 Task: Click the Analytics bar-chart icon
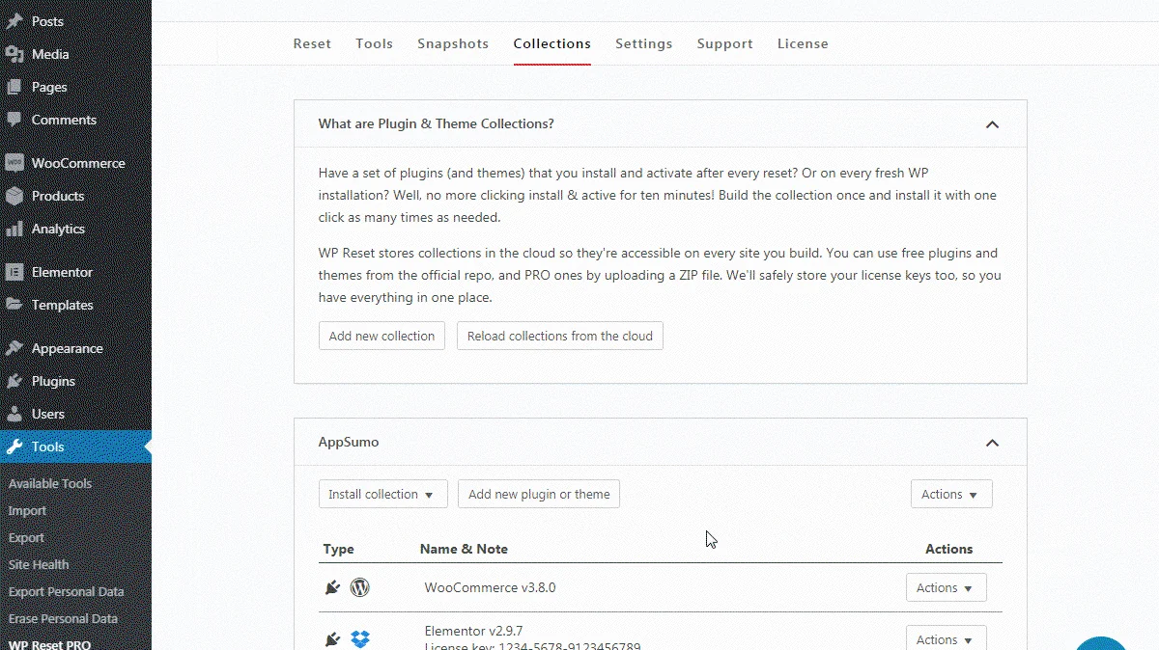[x=14, y=229]
